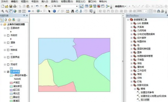Click Fixed Zoom In arrows icon
Image resolution: width=168 pixels, height=102 pixels.
(20, 11)
